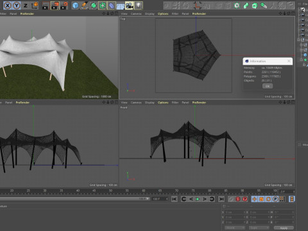Screen dimensions: 308x231
Task: Open Cameras menu in the Front viewport
Action: 136,103
